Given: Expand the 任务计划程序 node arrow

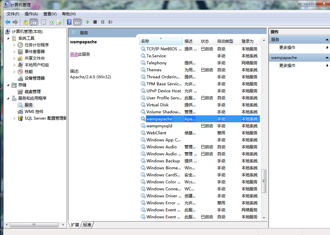Looking at the screenshot, I should [x=15, y=45].
